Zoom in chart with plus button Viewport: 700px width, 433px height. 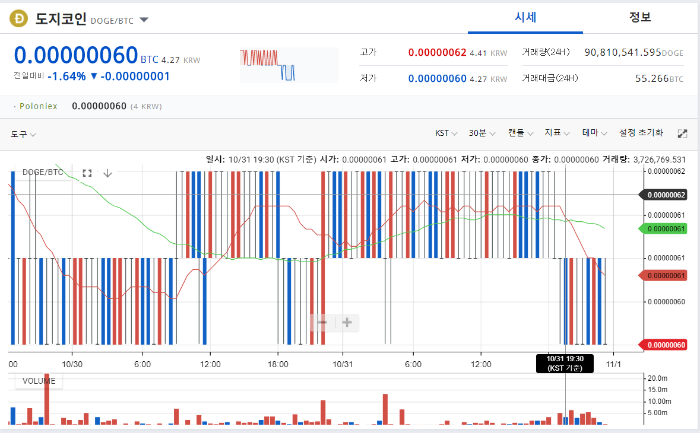point(347,323)
